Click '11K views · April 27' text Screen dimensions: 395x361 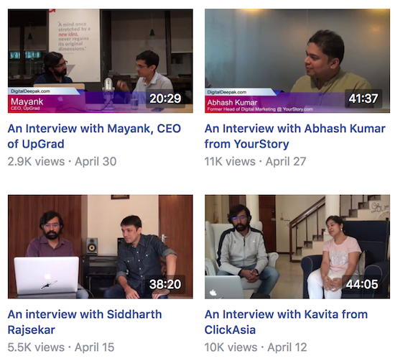[x=255, y=162]
